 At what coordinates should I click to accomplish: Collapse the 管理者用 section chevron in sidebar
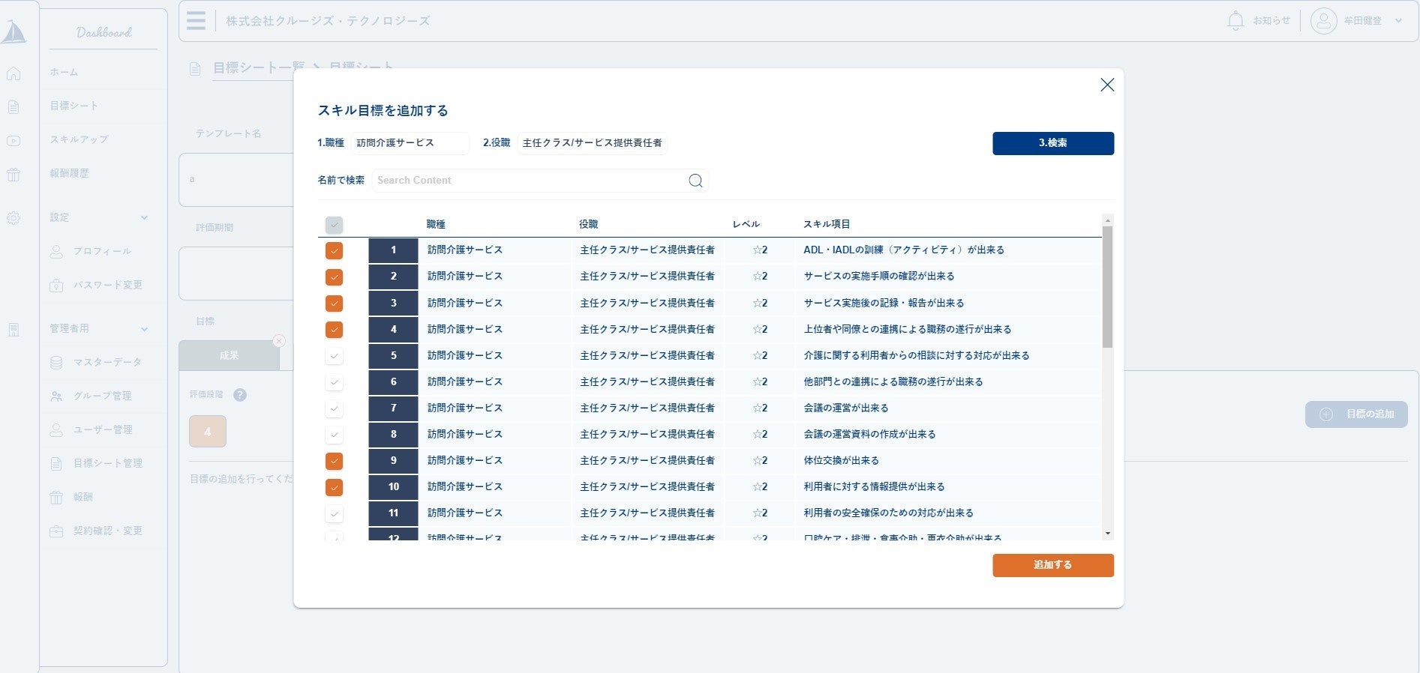pyautogui.click(x=144, y=329)
